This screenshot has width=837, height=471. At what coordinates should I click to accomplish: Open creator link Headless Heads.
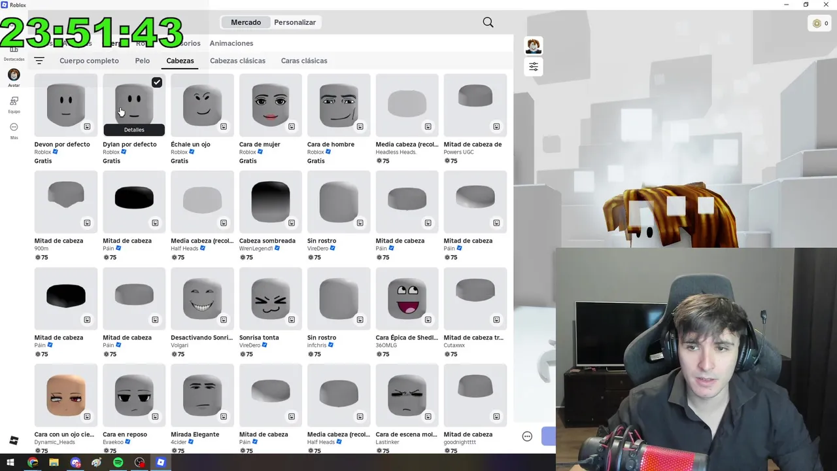(x=396, y=152)
